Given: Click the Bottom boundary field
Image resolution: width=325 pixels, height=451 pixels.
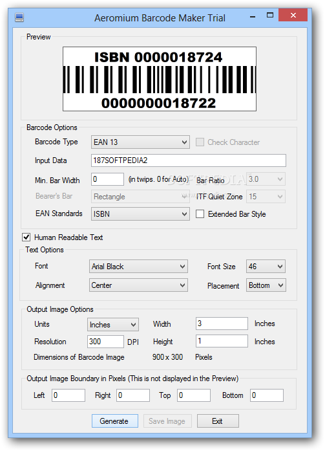Looking at the screenshot, I should (267, 395).
